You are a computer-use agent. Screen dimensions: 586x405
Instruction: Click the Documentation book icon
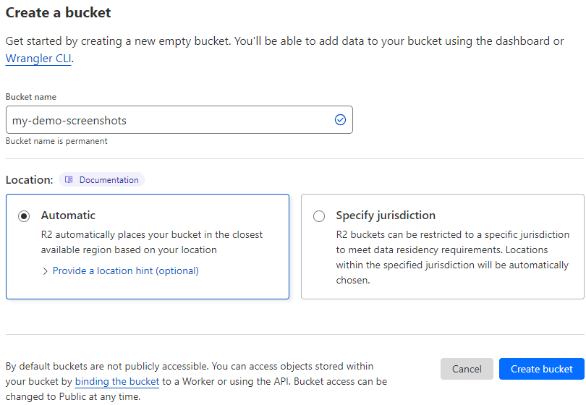69,179
